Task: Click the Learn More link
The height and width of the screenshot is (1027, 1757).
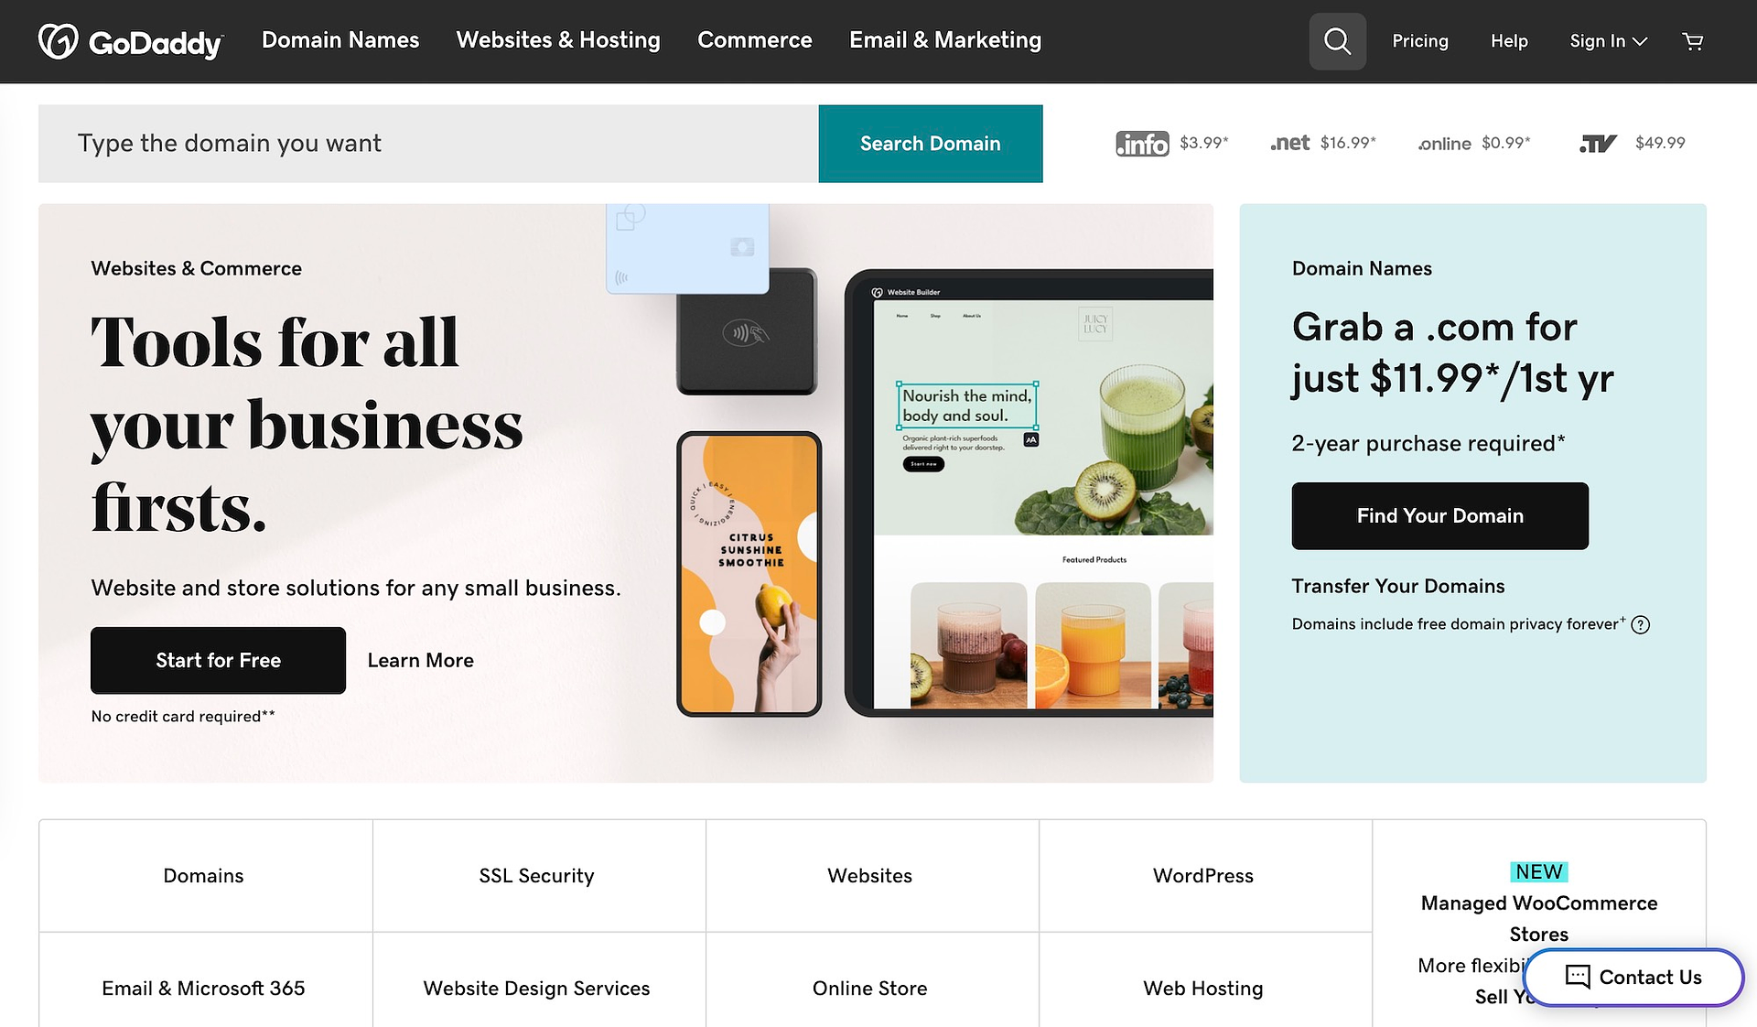Action: point(420,659)
